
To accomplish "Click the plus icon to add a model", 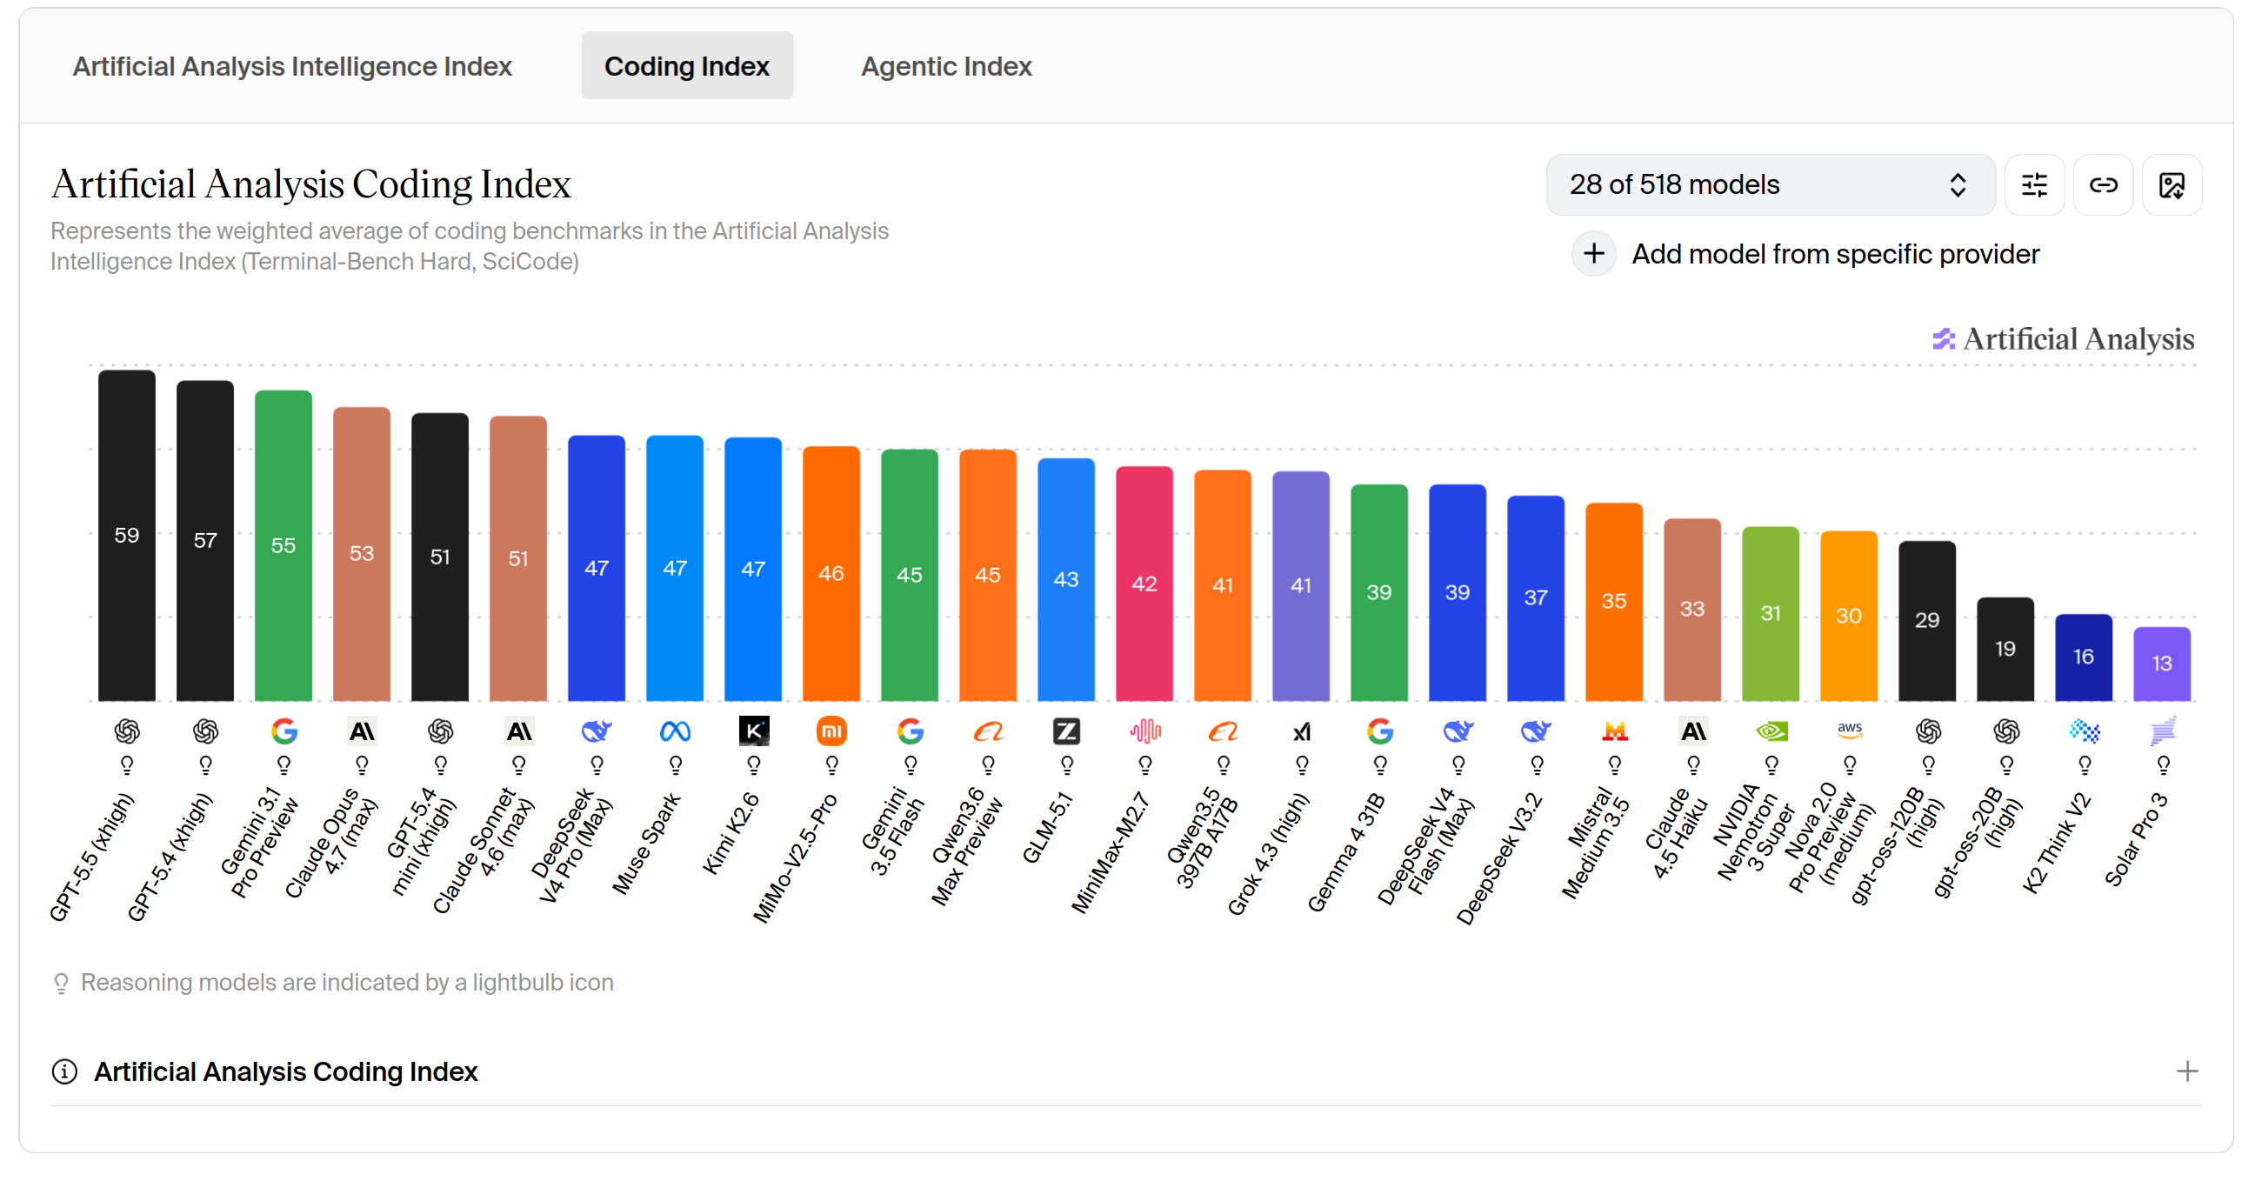I will (x=1593, y=254).
